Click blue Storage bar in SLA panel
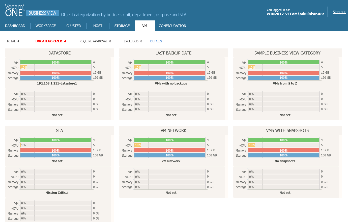Viewport: 348px width, 222px height. click(x=56, y=155)
